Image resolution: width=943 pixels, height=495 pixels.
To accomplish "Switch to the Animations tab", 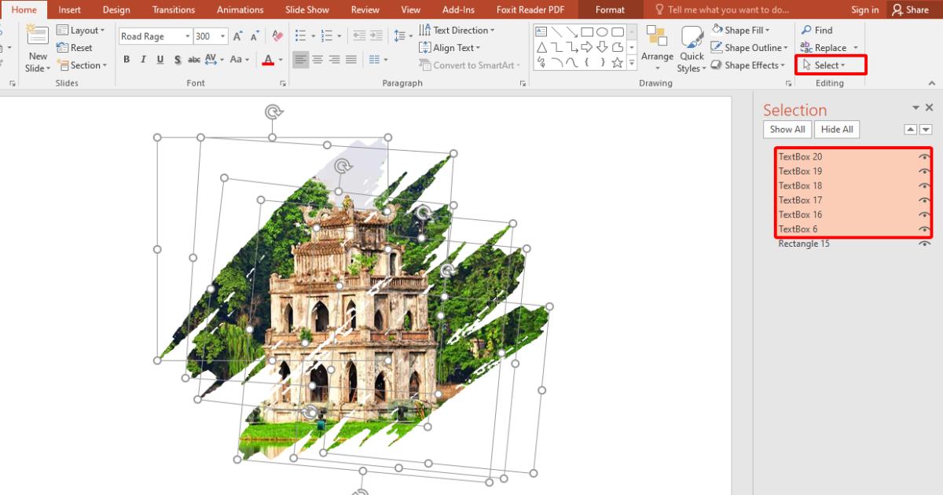I will [x=240, y=9].
